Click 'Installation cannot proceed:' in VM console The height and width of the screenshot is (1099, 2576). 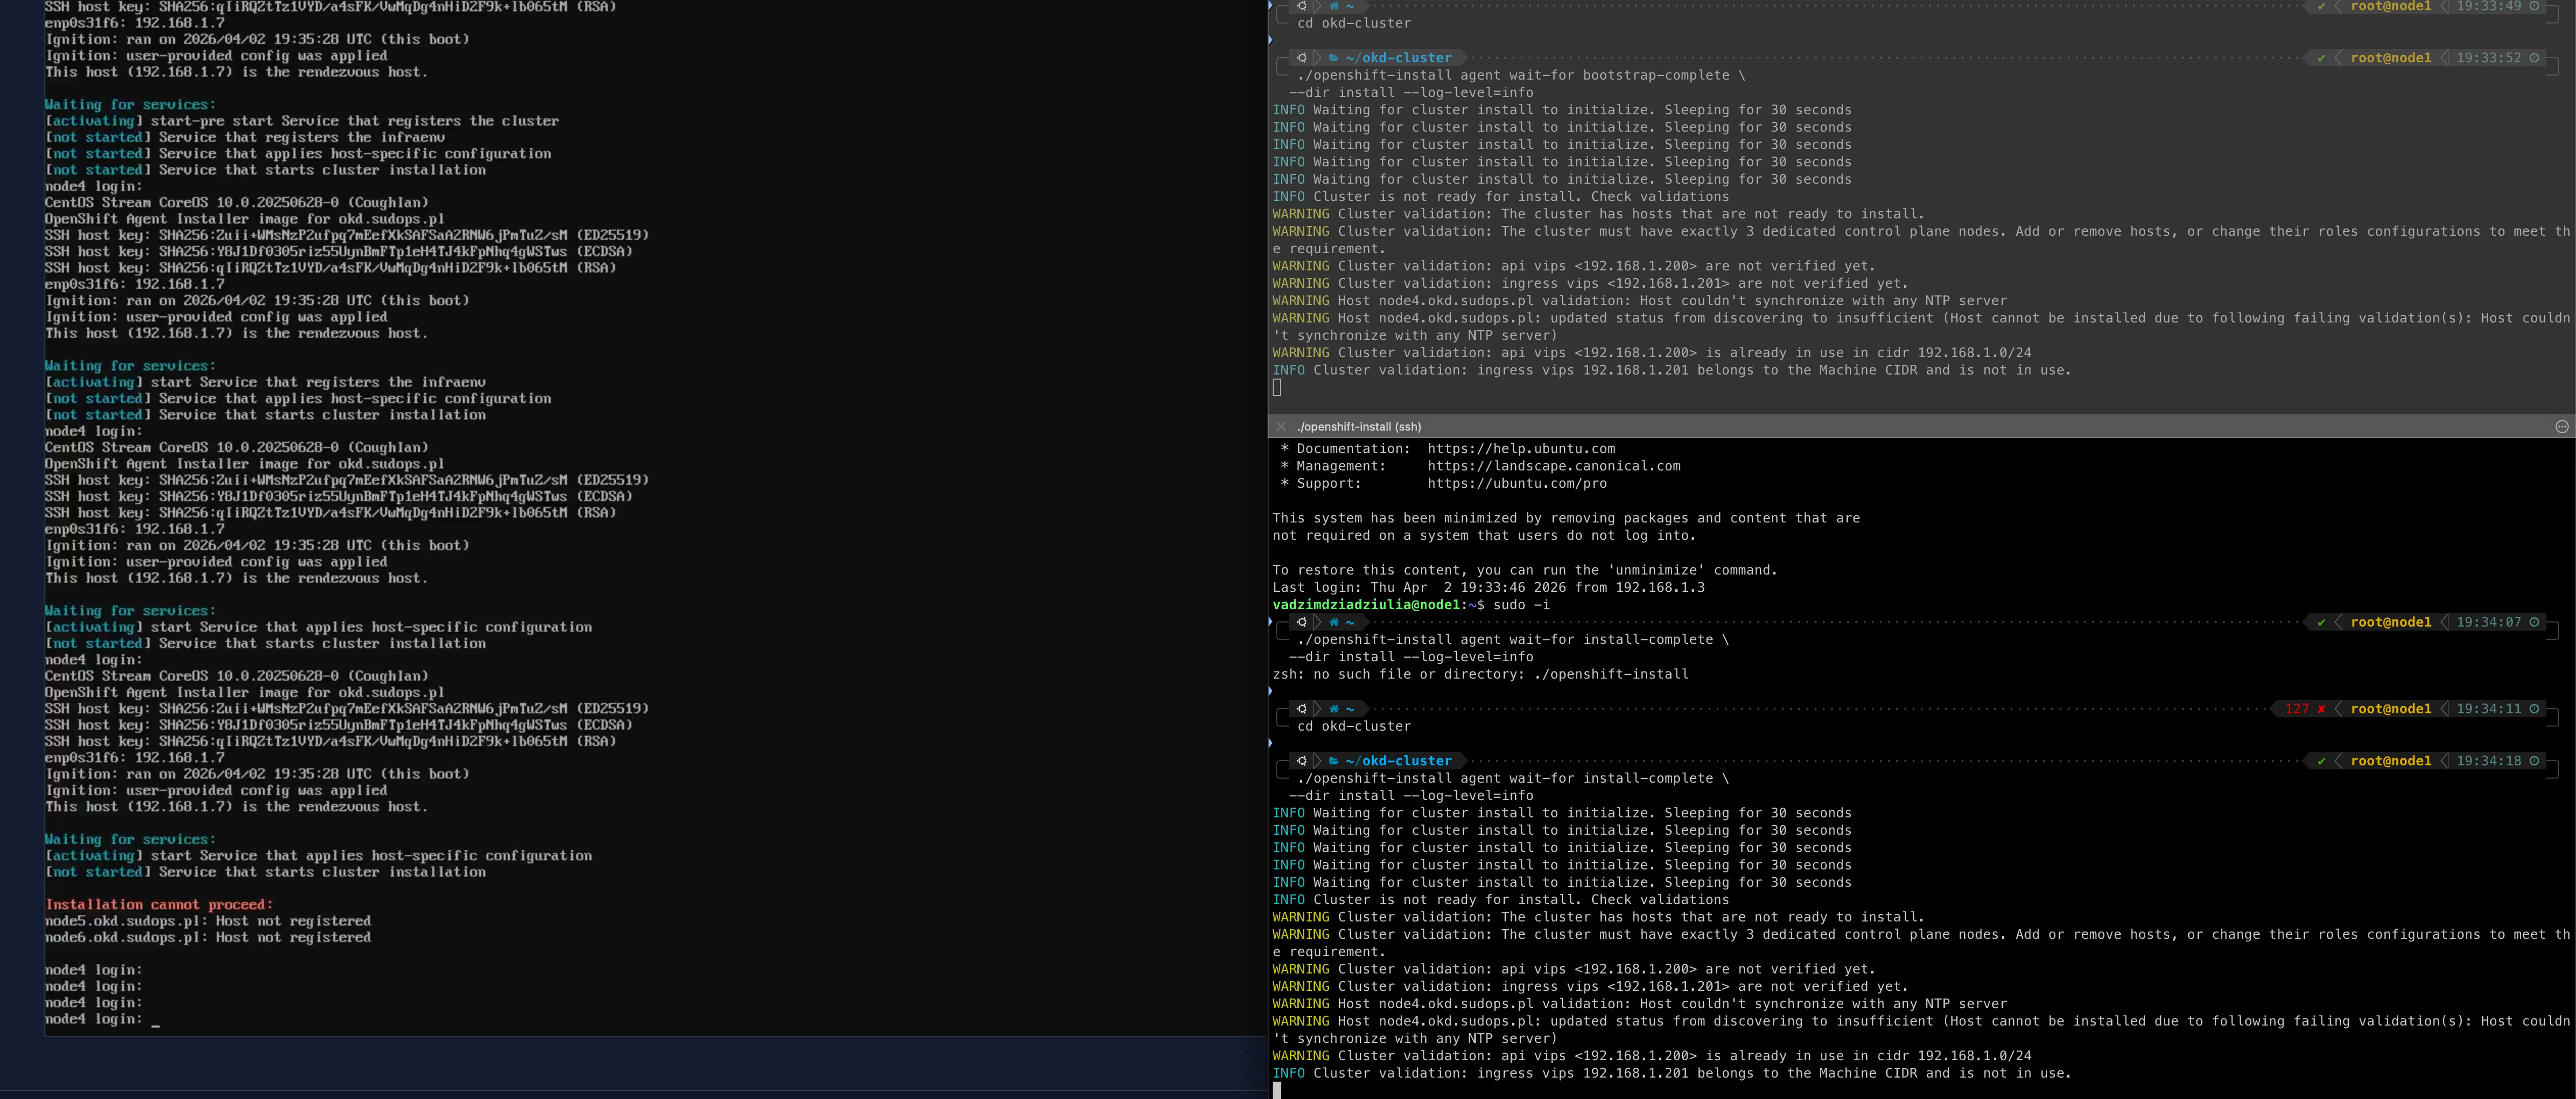coord(159,905)
